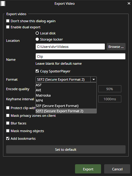Viewport: 132px width, 176px height.
Task: Click the export path field C:\Users\dvr\Videos
Action: coord(70,46)
